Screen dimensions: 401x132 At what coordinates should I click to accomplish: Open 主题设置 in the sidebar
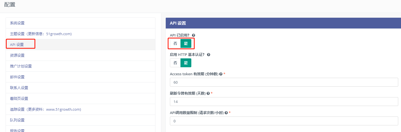tap(41, 34)
